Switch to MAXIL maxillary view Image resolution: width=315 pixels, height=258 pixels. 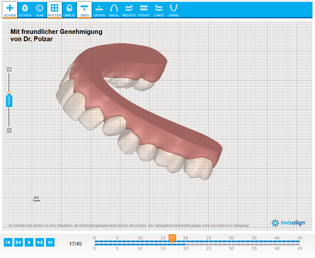point(114,10)
